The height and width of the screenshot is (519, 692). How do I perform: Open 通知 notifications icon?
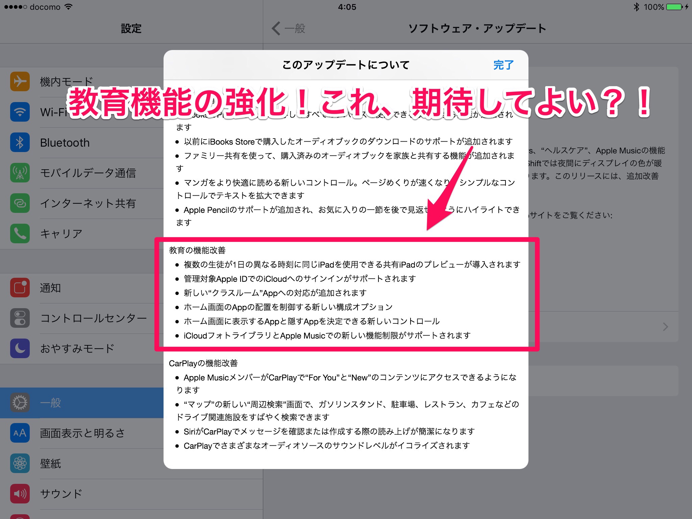tap(20, 288)
